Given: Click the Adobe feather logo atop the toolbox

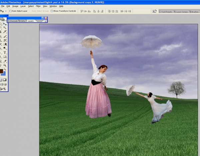Looking at the screenshot, I should 3,19.
